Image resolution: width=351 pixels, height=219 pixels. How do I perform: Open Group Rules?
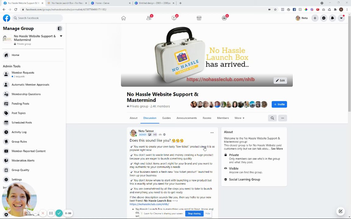pos(33,141)
